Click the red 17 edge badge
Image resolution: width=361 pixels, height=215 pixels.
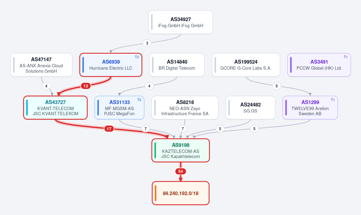pos(109,129)
